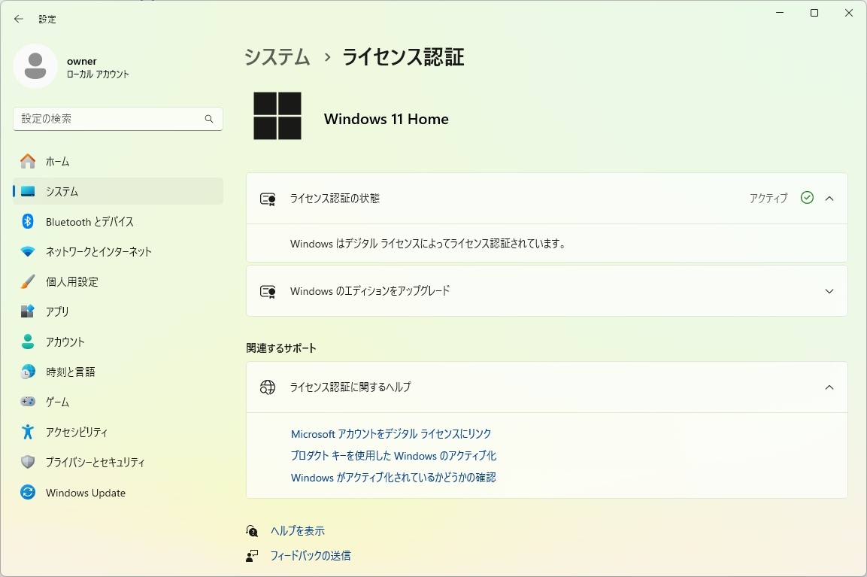This screenshot has width=867, height=577.
Task: Click the Windows logo beside Windows 11 Home
Action: [277, 116]
